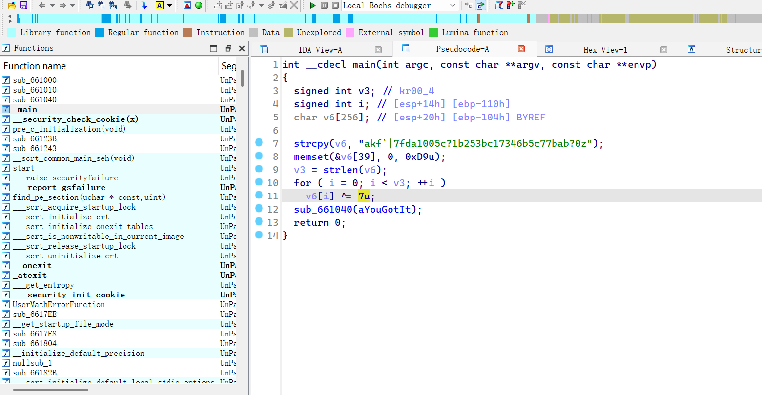Image resolution: width=762 pixels, height=395 pixels.
Task: Click the blue down-arrow jump icon
Action: 144,5
